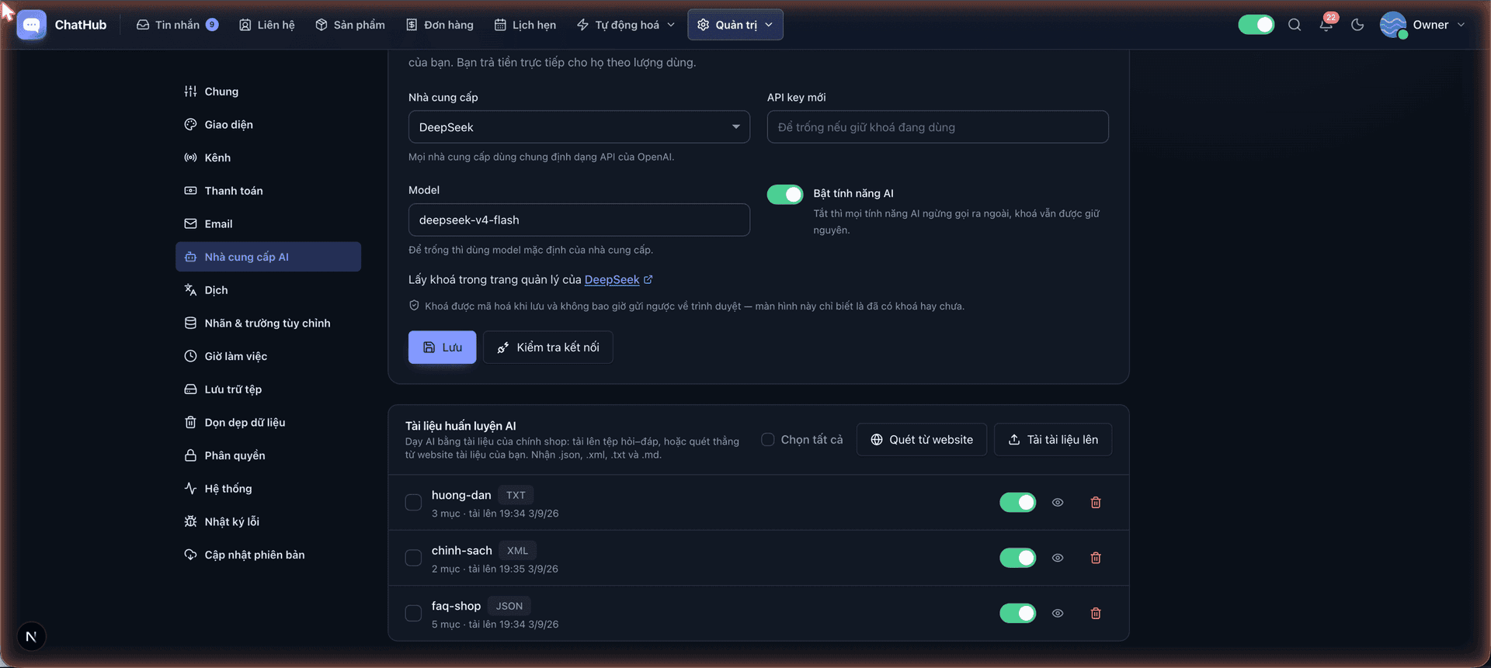Disable the faq-shop document switch
This screenshot has width=1491, height=668.
[x=1018, y=614]
